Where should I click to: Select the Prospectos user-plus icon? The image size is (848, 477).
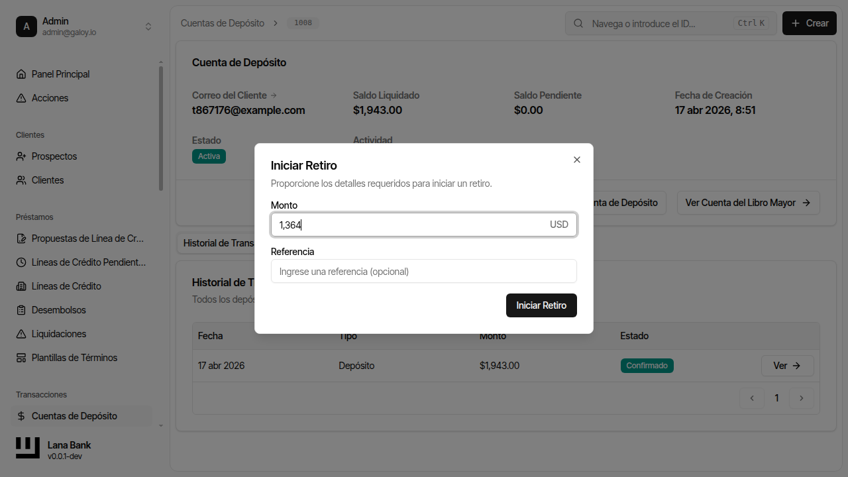(x=21, y=156)
